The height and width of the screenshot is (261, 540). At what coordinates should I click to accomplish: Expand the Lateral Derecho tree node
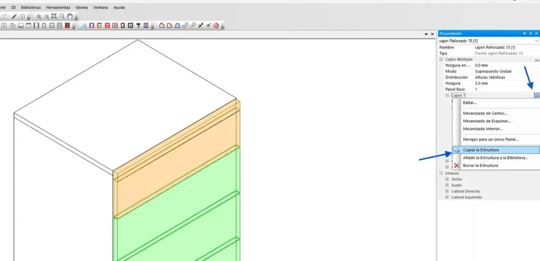(x=447, y=191)
